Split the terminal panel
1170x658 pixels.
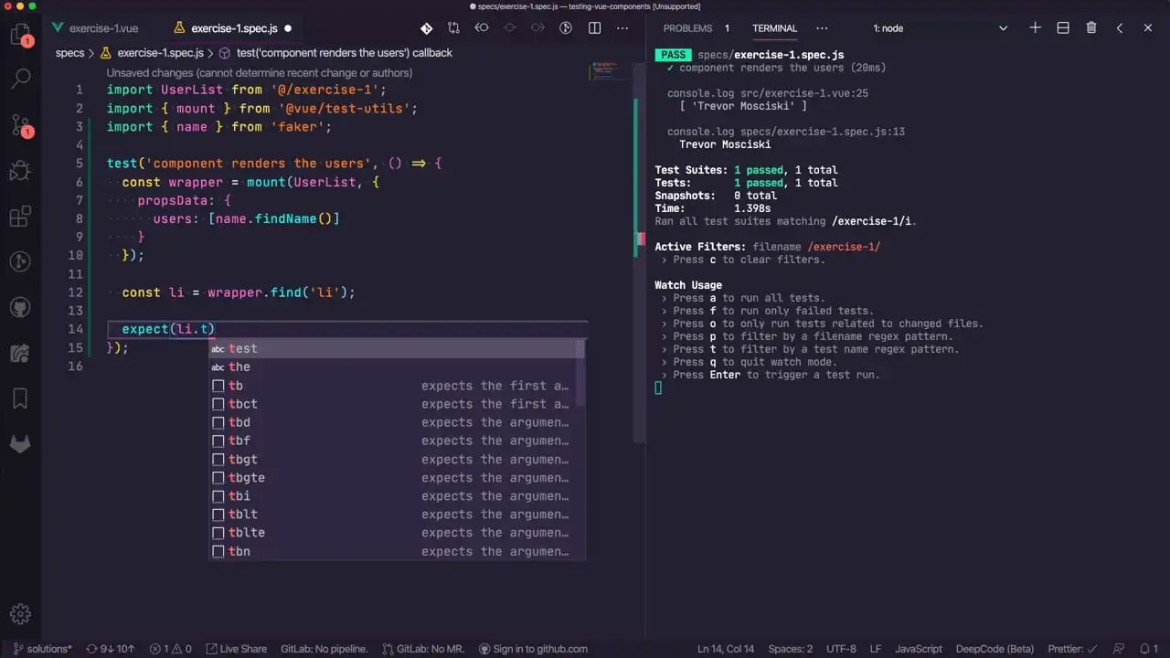coord(1063,28)
